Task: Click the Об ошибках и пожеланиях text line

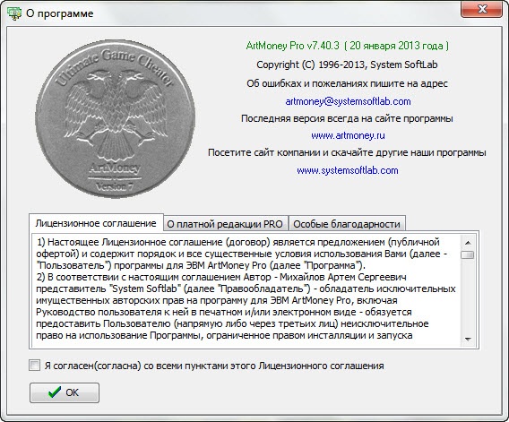Action: pyautogui.click(x=347, y=83)
